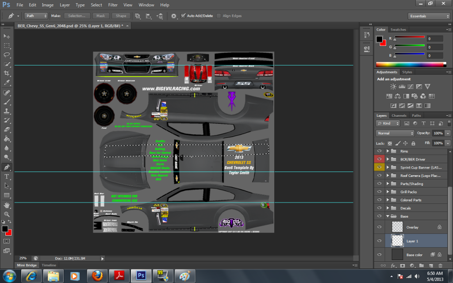
Task: Add a Hue/Saturation adjustment
Action: [x=389, y=96]
